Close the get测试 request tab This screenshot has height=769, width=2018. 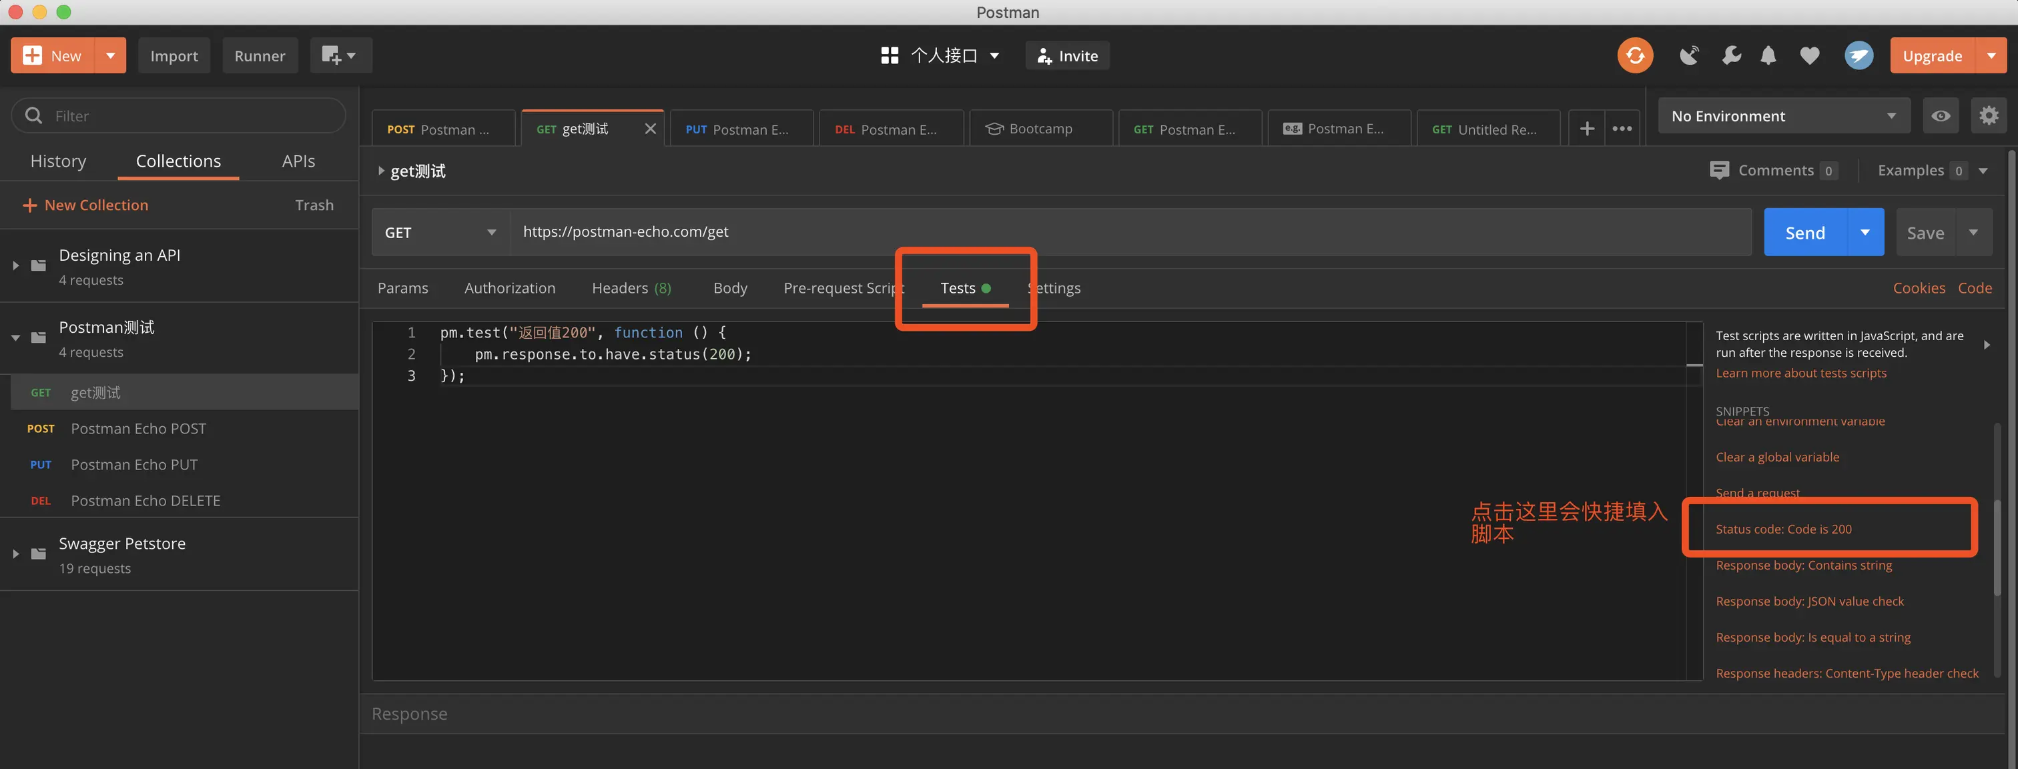[x=650, y=129]
